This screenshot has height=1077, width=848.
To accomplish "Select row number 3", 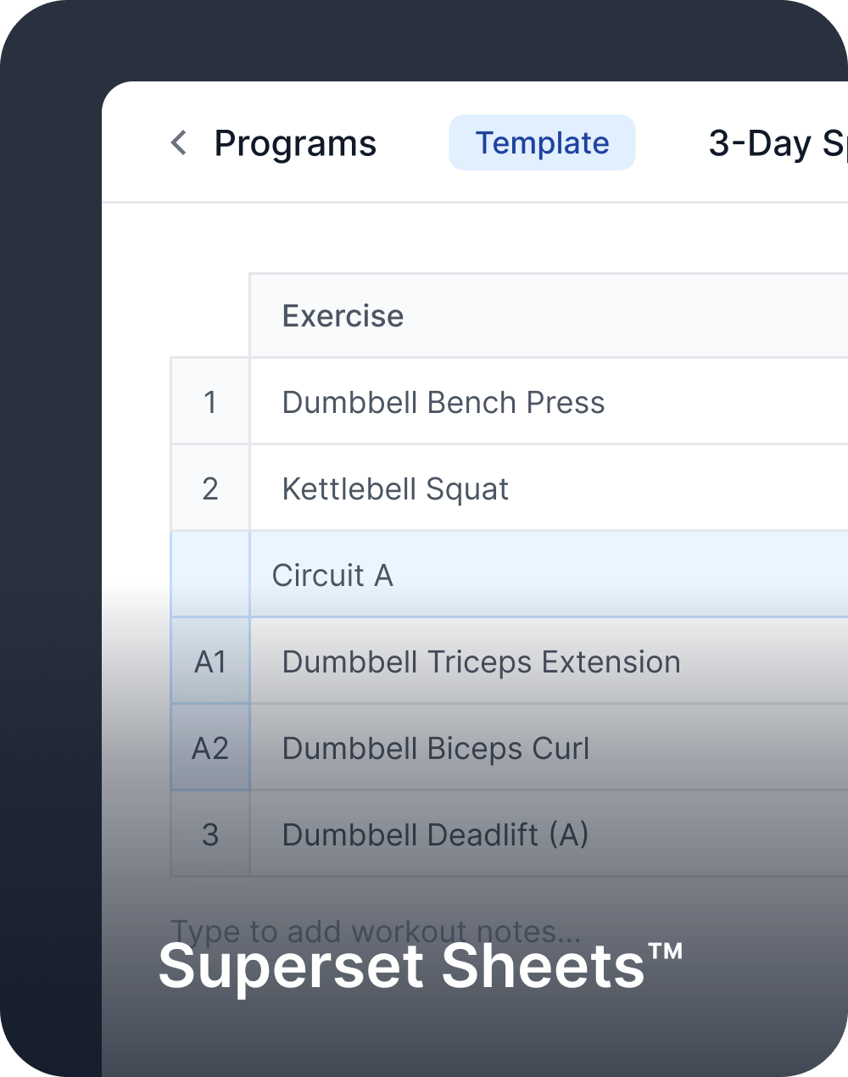I will pyautogui.click(x=210, y=834).
